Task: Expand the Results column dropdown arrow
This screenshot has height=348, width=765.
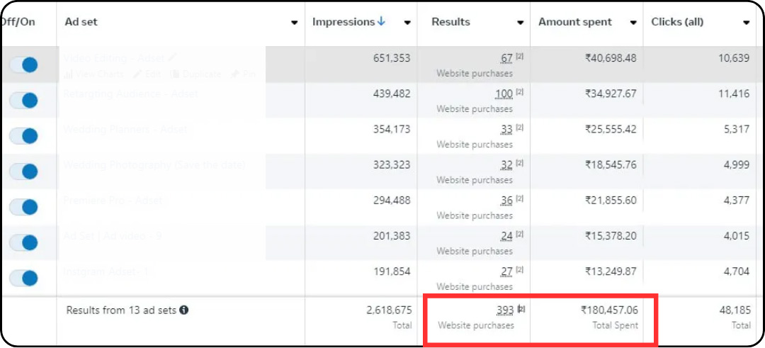Action: tap(520, 23)
